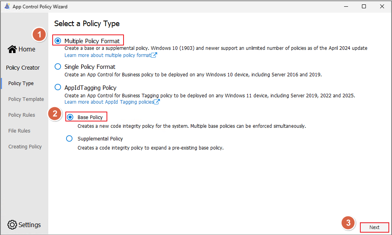The width and height of the screenshot is (392, 235).
Task: Click the Base Policy description text
Action: point(192,126)
